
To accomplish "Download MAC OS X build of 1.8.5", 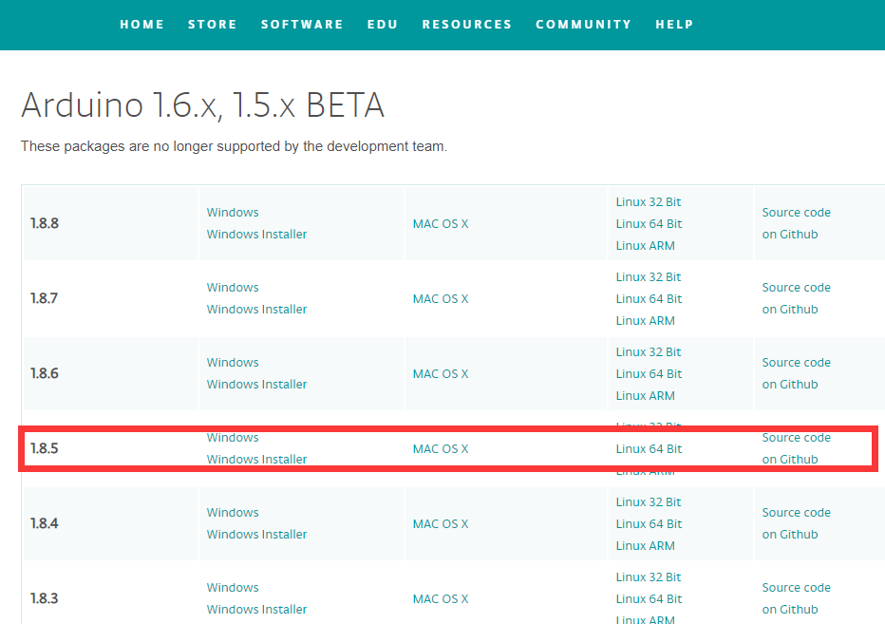I will pos(441,449).
